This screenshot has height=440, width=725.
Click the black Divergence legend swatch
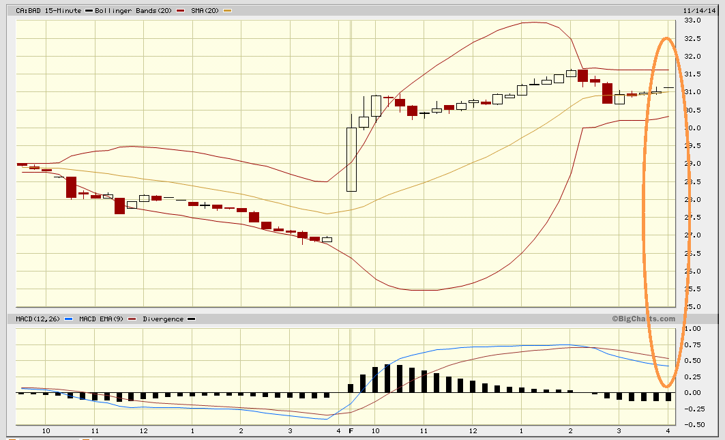coord(192,319)
